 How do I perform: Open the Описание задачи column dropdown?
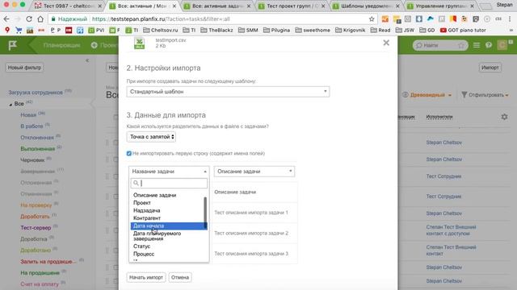[x=254, y=172]
